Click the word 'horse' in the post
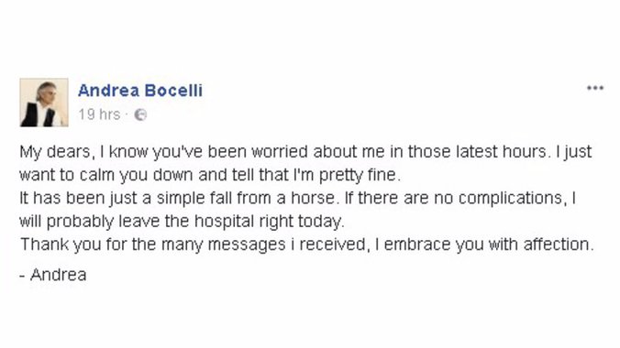The image size is (620, 348). pos(313,198)
